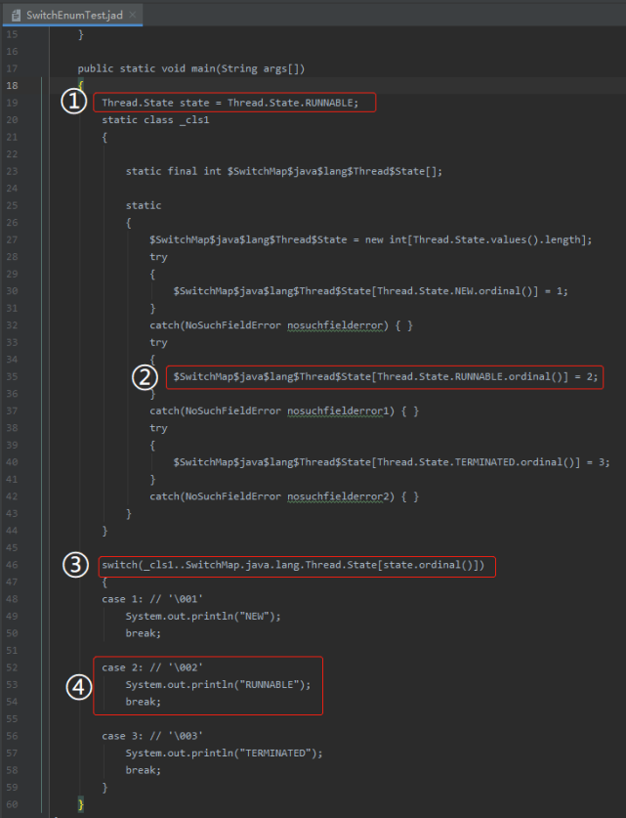Click highlighted closing brace on line 60

point(81,804)
